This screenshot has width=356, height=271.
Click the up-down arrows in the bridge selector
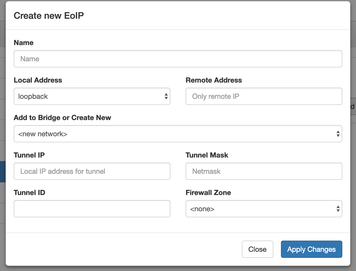[338, 134]
